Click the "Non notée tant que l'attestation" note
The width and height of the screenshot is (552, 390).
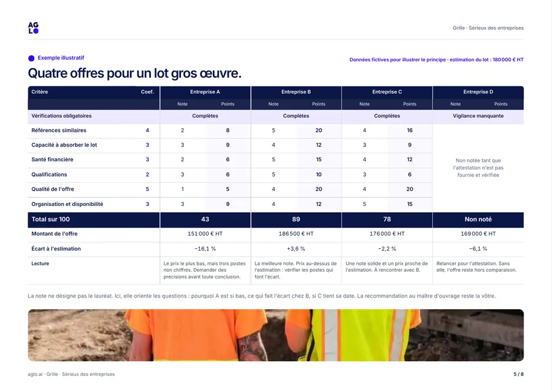click(478, 167)
